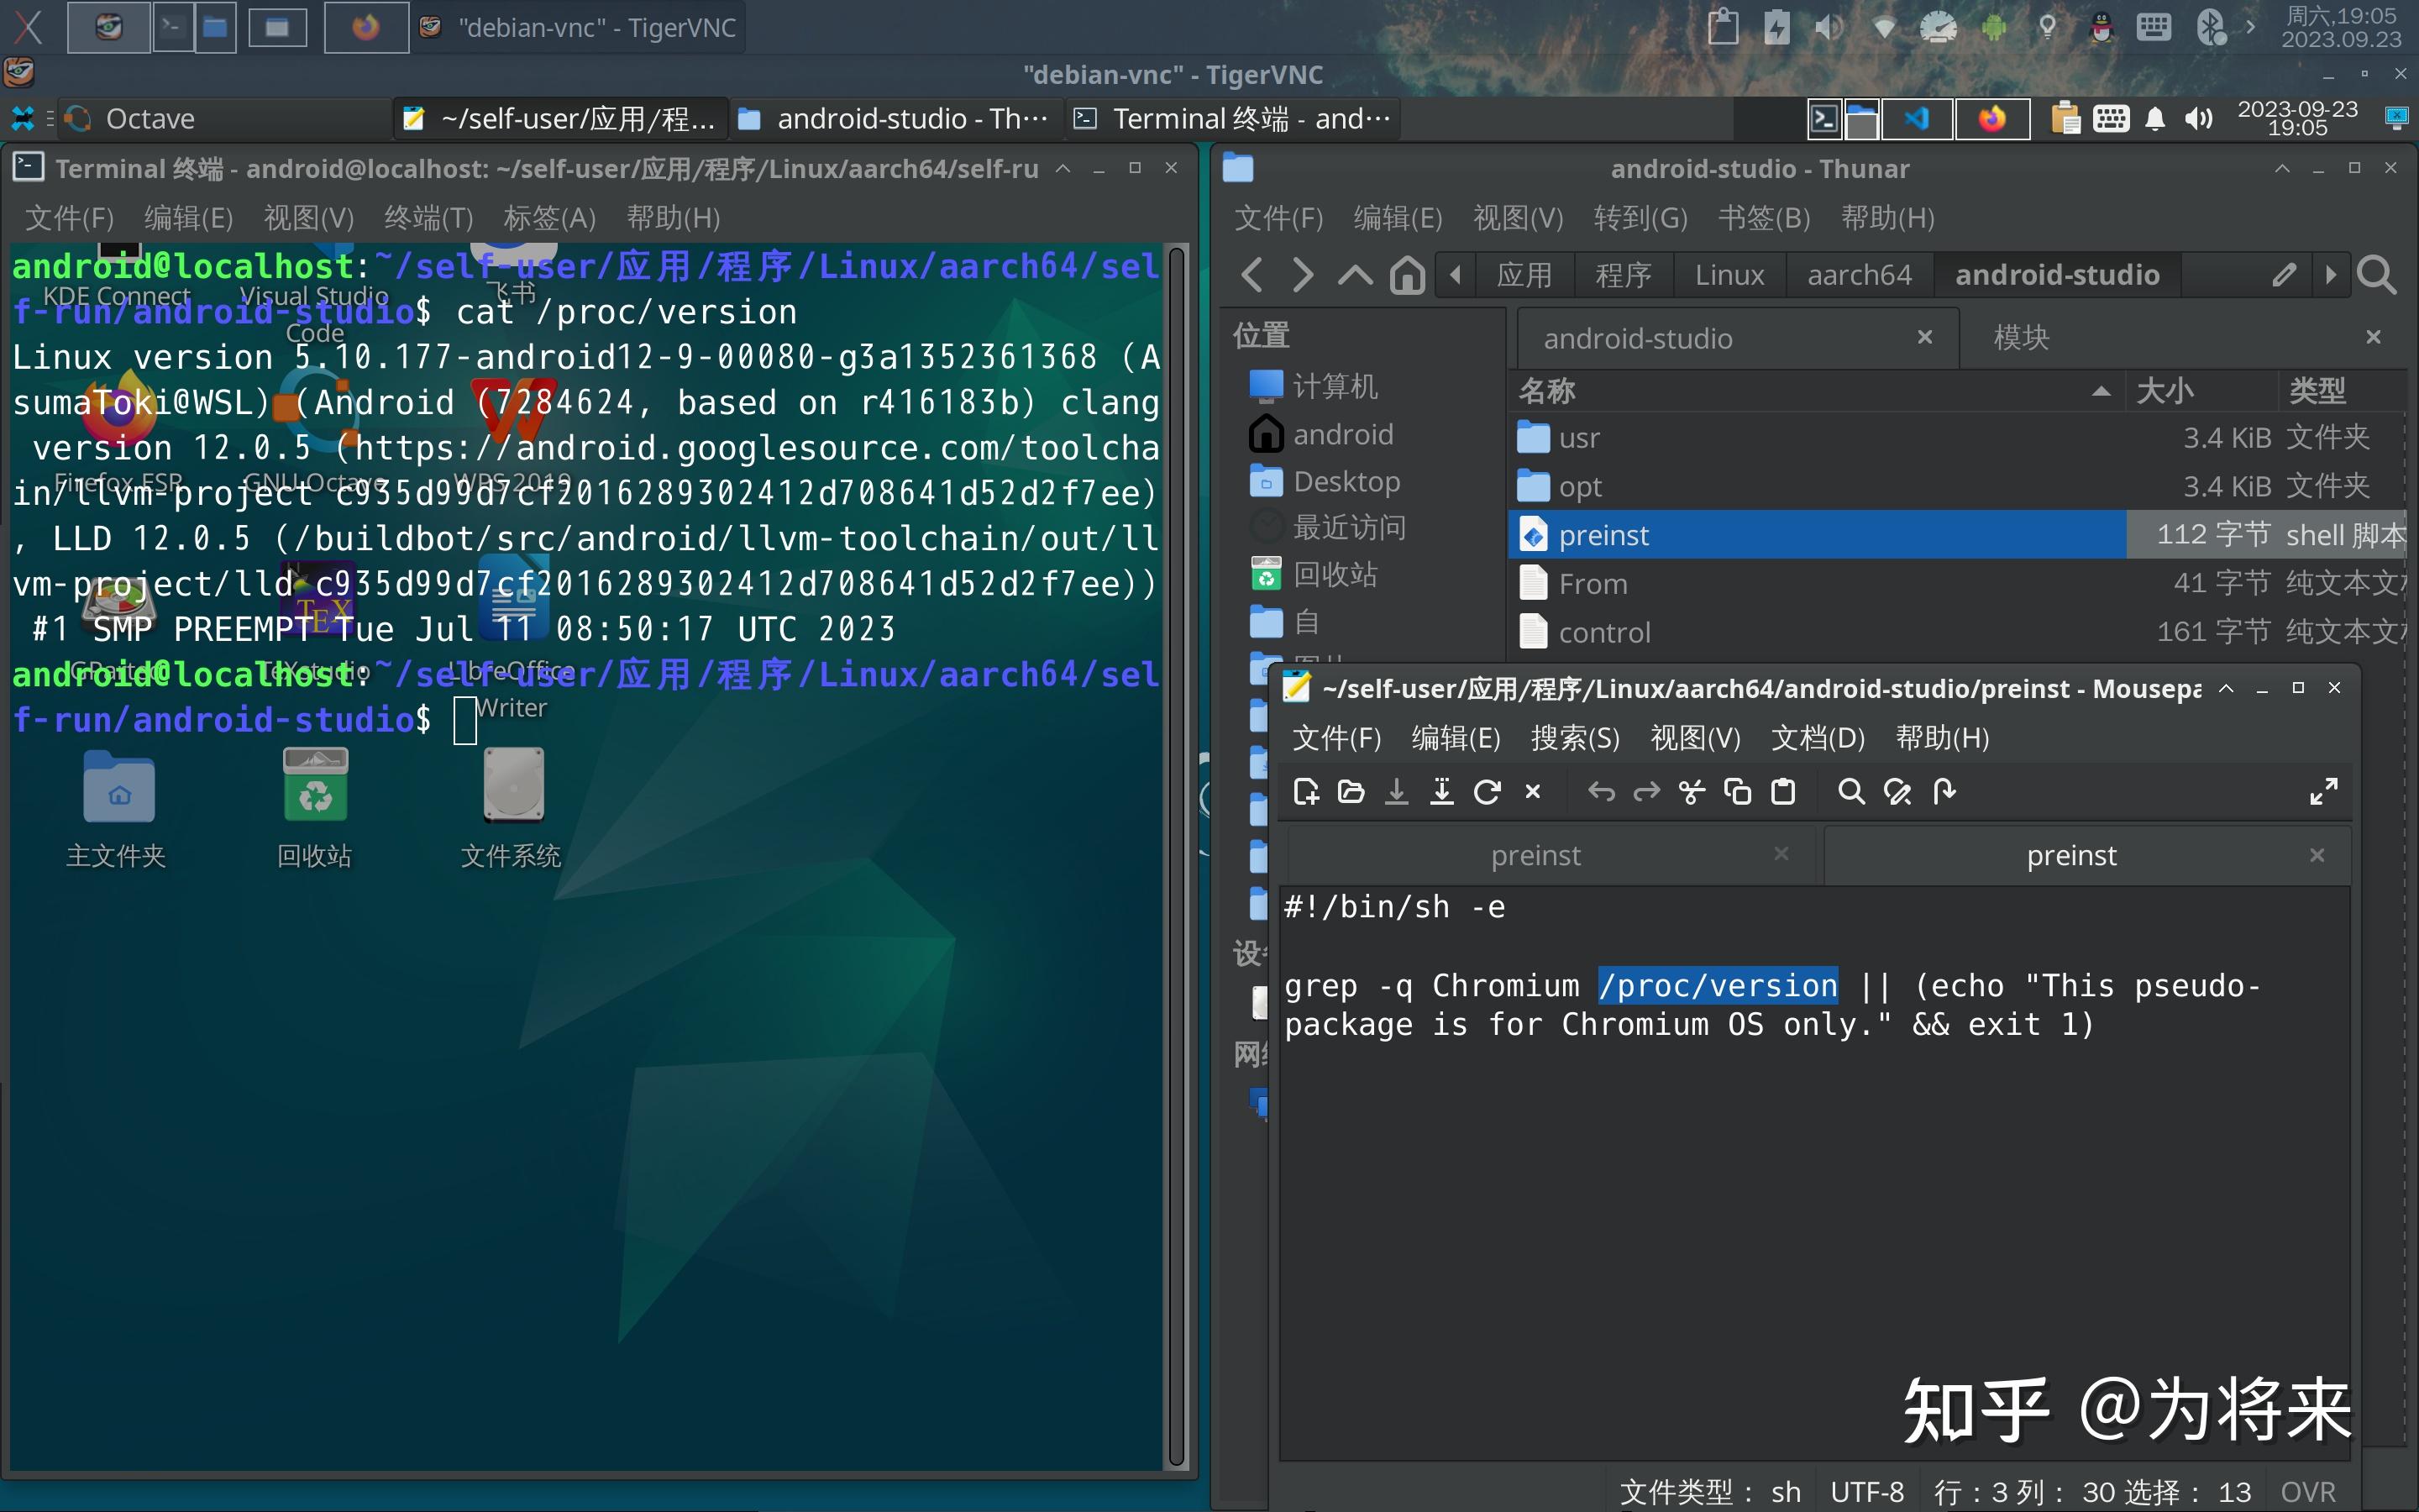This screenshot has width=2419, height=1512.
Task: Expand hidden tray icons with the chevron
Action: [x=2252, y=27]
